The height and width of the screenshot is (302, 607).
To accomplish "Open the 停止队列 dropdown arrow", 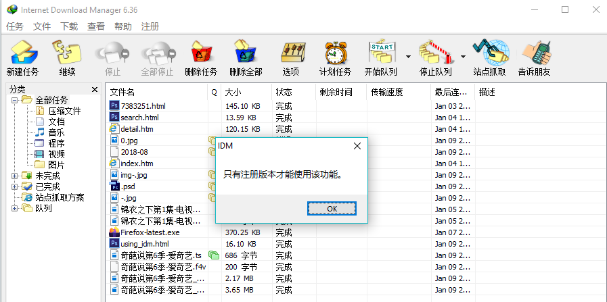I will coord(464,57).
